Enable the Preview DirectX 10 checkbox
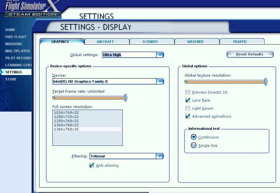 pos(188,92)
